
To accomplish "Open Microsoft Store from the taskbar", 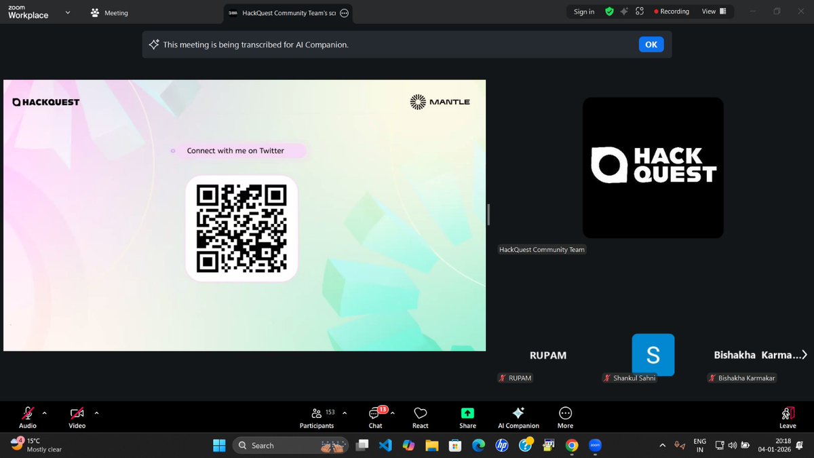I will coord(455,445).
